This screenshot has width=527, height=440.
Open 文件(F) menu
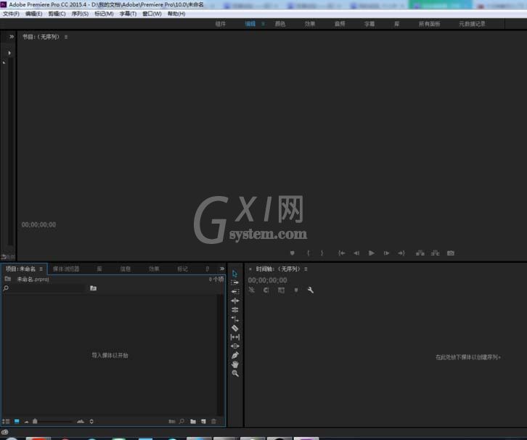tap(11, 14)
